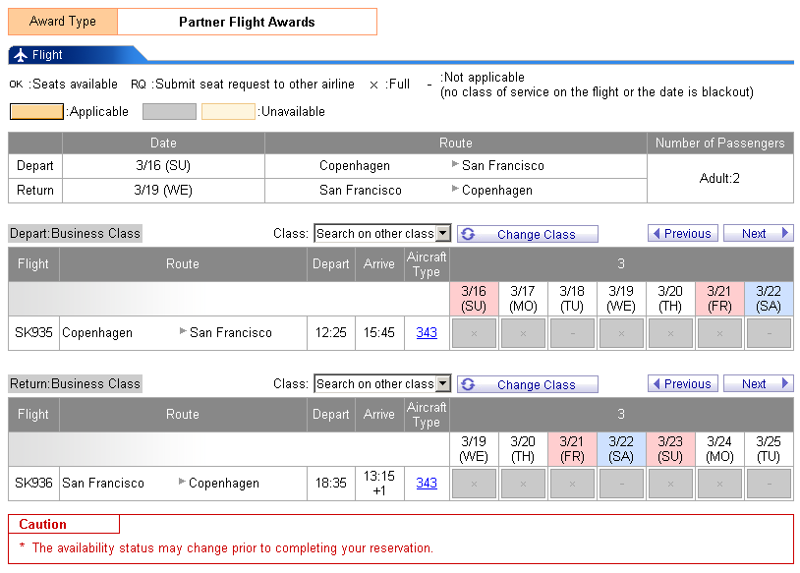The image size is (800, 573).
Task: Click the airplane icon in Flight tab
Action: click(x=21, y=55)
